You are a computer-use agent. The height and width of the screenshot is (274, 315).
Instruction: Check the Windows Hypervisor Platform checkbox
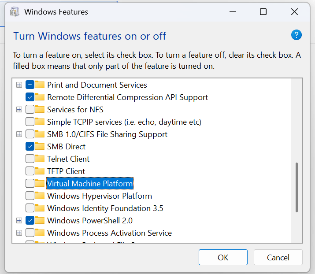coord(30,196)
